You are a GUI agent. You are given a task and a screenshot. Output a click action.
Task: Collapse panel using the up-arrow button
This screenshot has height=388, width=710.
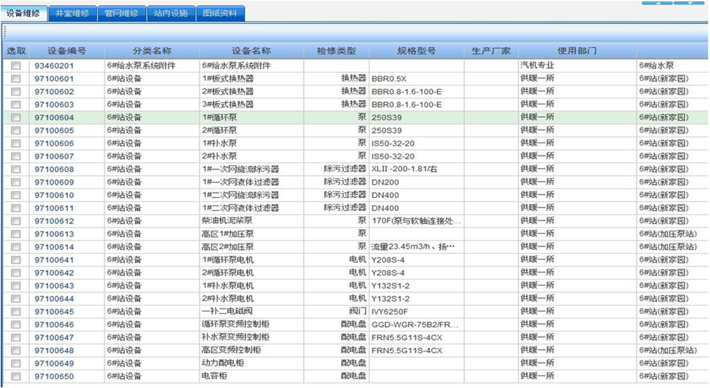pos(656,3)
